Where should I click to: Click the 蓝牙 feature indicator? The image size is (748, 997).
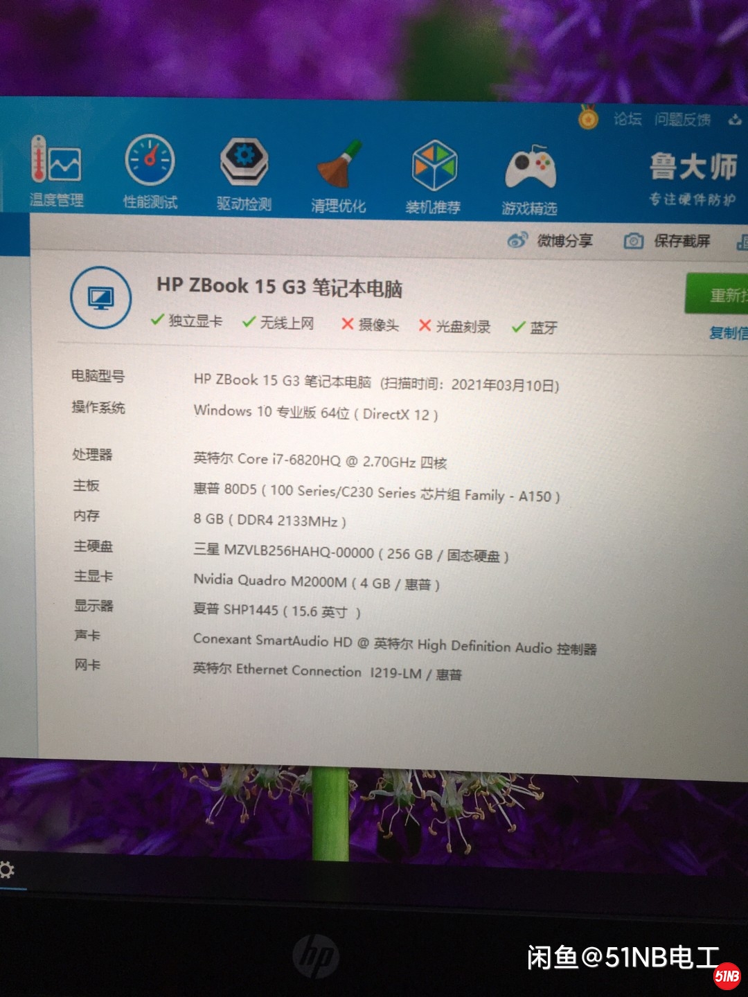(x=534, y=327)
